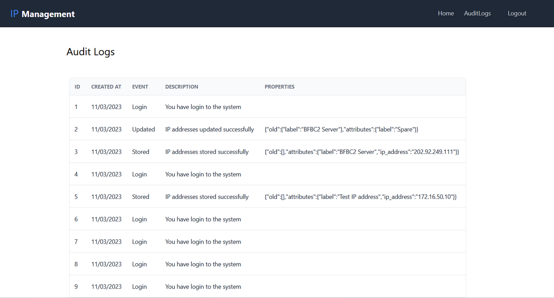Screen dimensions: 554x298
Task: Select ID cell of row 6
Action: coord(76,219)
